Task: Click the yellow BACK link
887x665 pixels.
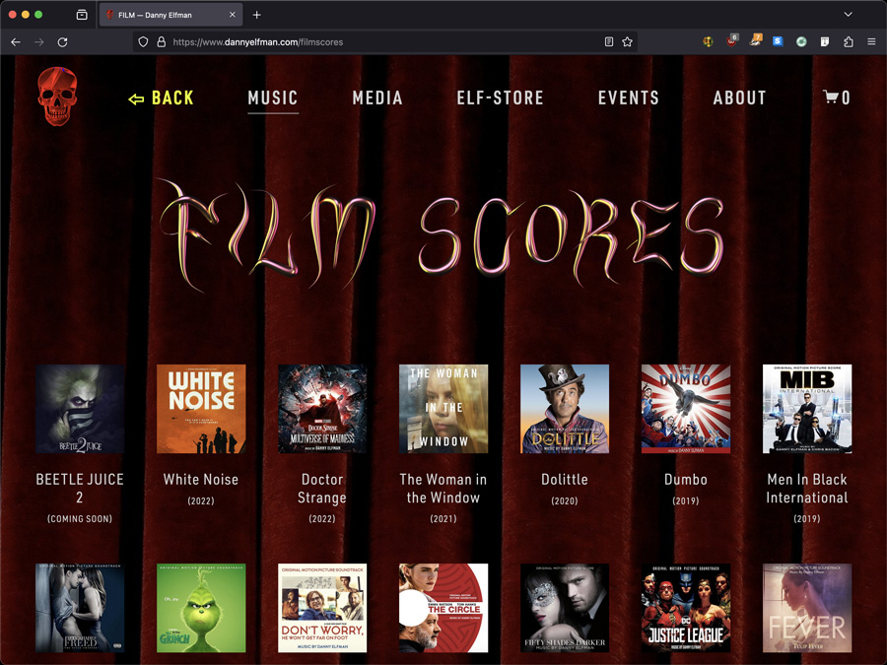Action: [162, 98]
